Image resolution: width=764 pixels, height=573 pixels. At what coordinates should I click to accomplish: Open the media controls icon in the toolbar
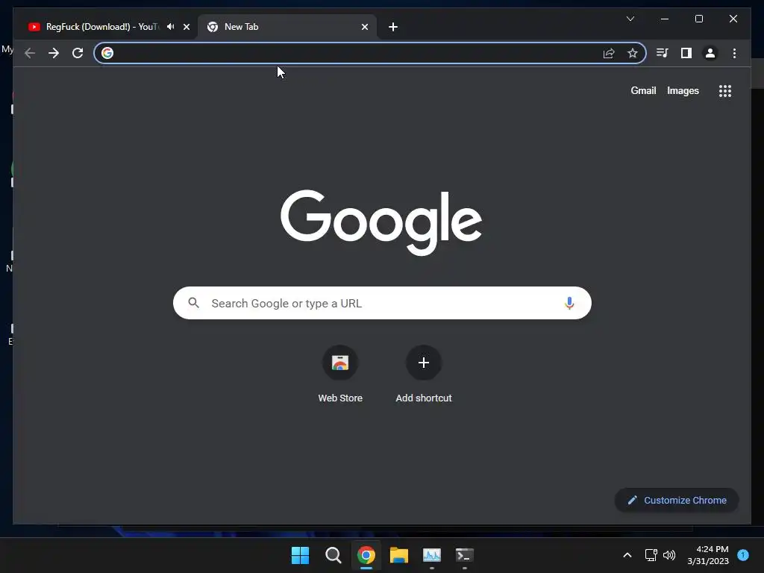coord(663,53)
